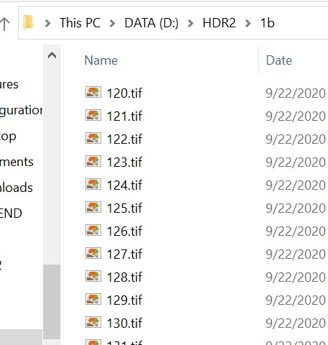The image size is (328, 345).
Task: Expand the chevron before This PC
Action: [x=47, y=23]
